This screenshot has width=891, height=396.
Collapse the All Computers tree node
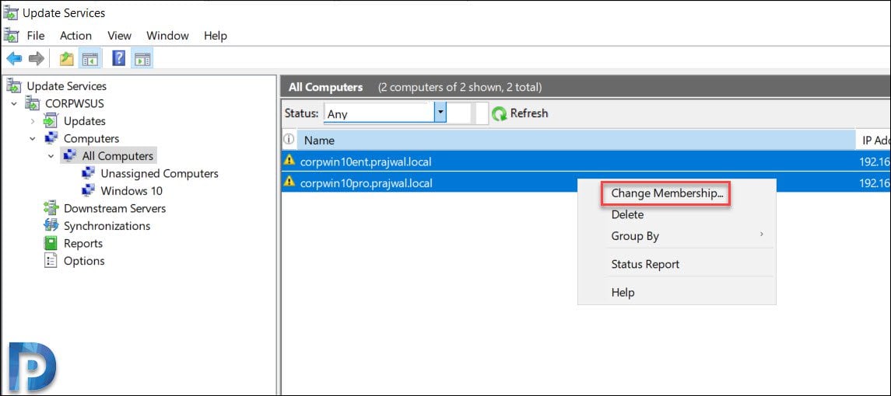click(x=51, y=156)
